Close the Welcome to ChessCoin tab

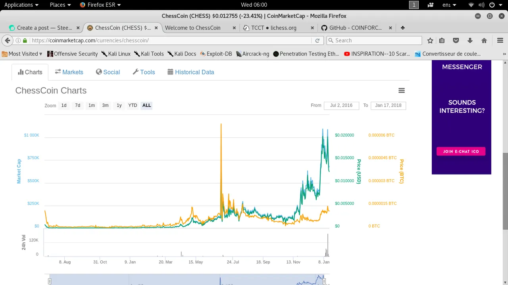[x=234, y=28]
